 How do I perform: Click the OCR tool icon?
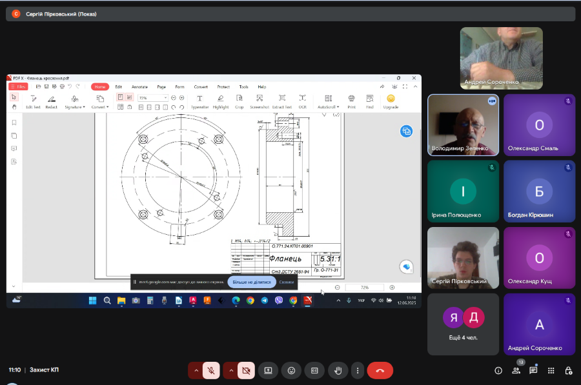[302, 101]
